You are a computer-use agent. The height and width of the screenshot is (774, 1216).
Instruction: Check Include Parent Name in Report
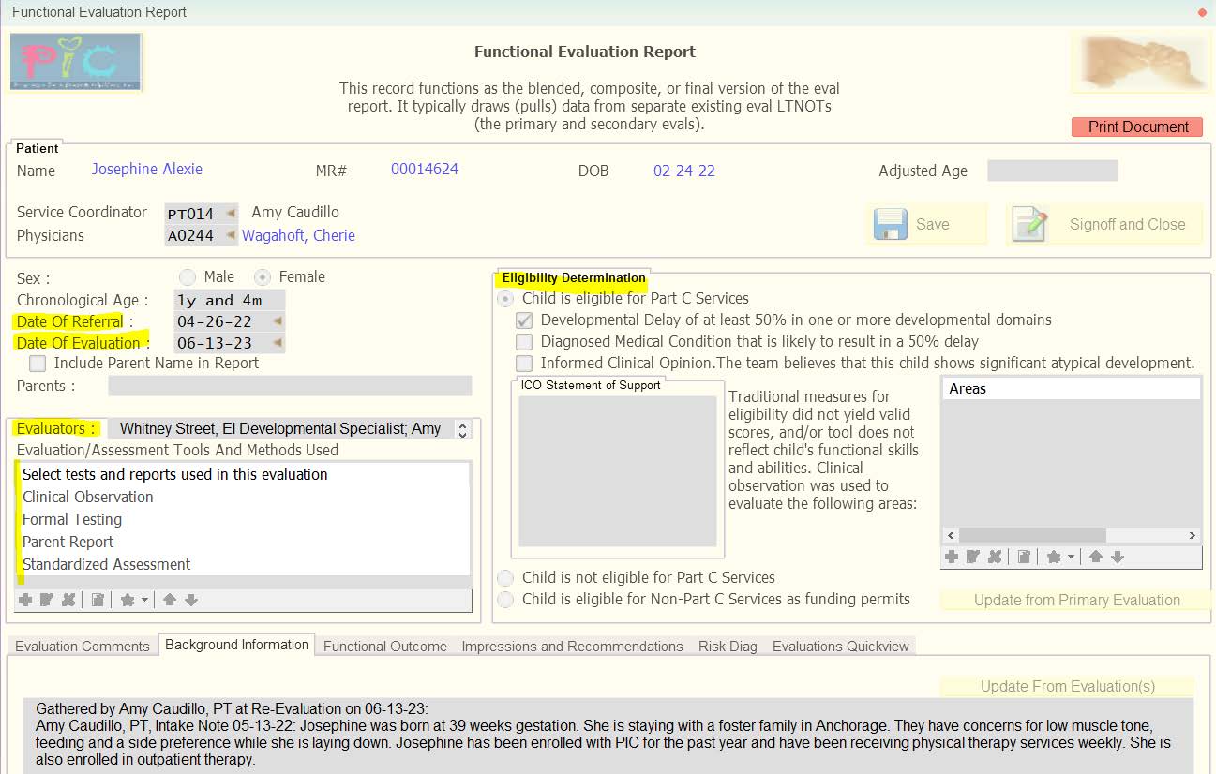[38, 363]
